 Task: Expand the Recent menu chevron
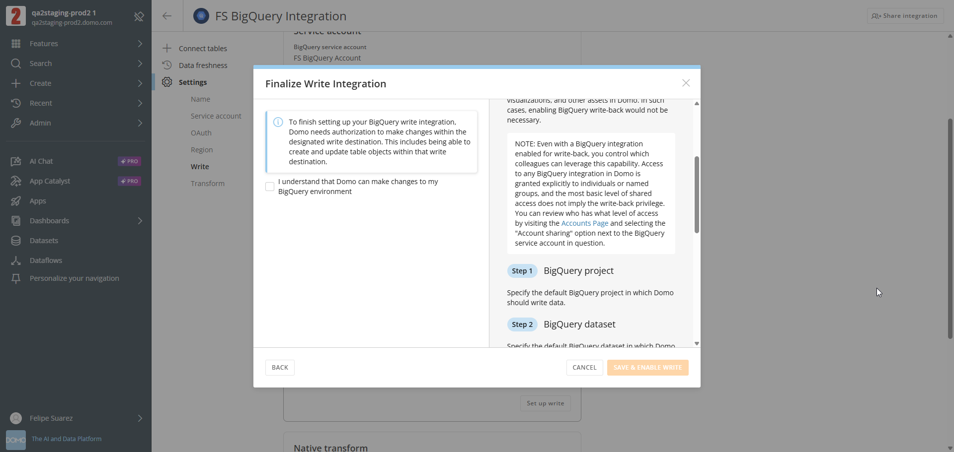[x=140, y=103]
